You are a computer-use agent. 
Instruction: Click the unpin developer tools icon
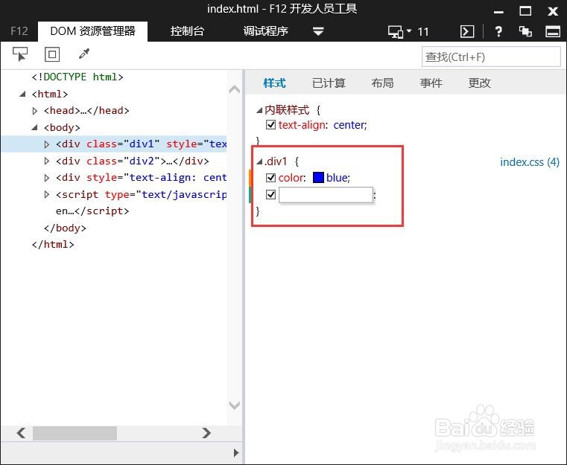click(x=525, y=32)
